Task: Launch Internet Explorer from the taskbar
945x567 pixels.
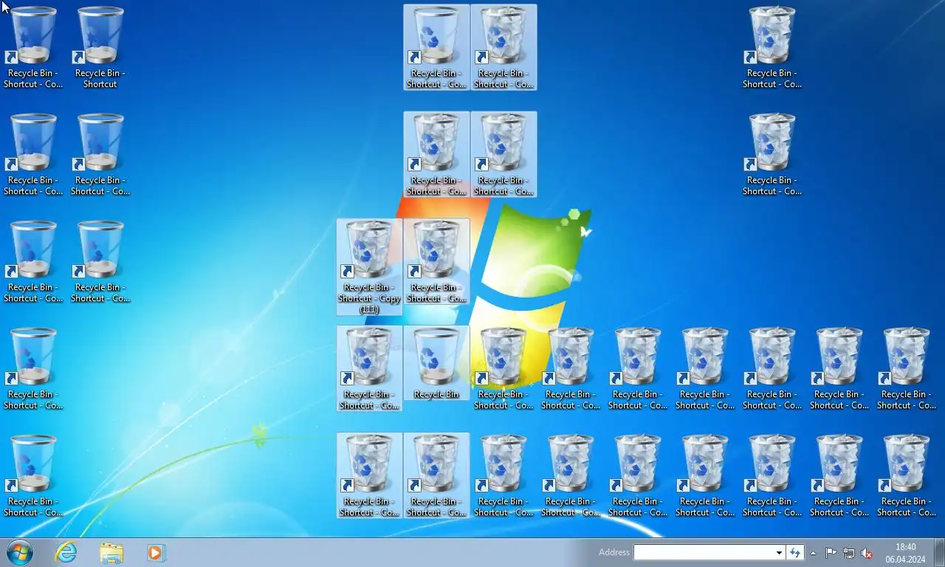Action: 66,552
